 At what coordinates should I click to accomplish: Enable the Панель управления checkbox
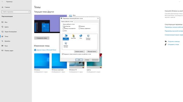tap(79, 28)
